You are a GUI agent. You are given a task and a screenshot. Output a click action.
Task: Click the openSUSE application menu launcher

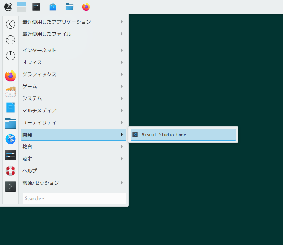(x=8, y=7)
